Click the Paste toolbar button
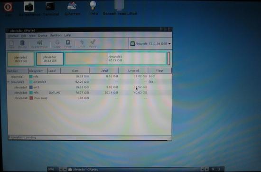 coord(68,44)
